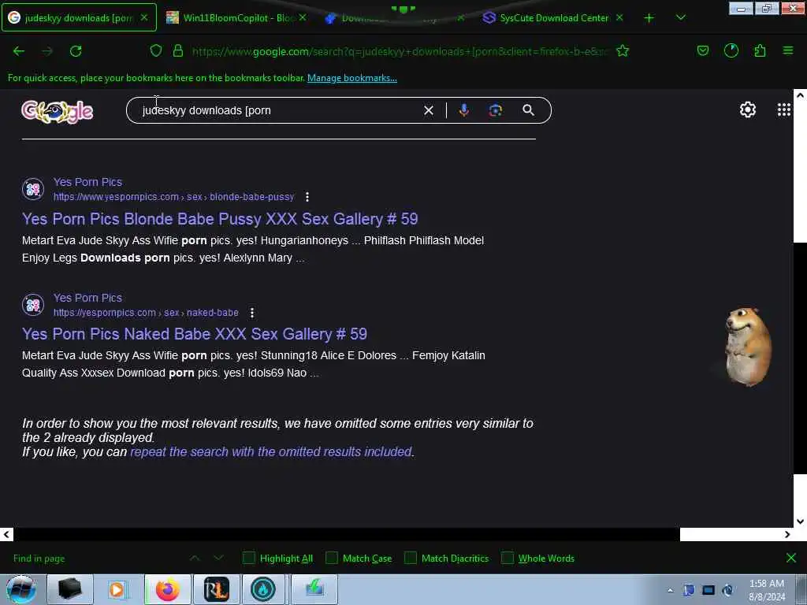Click the scroll-up arrow of the page

point(800,95)
